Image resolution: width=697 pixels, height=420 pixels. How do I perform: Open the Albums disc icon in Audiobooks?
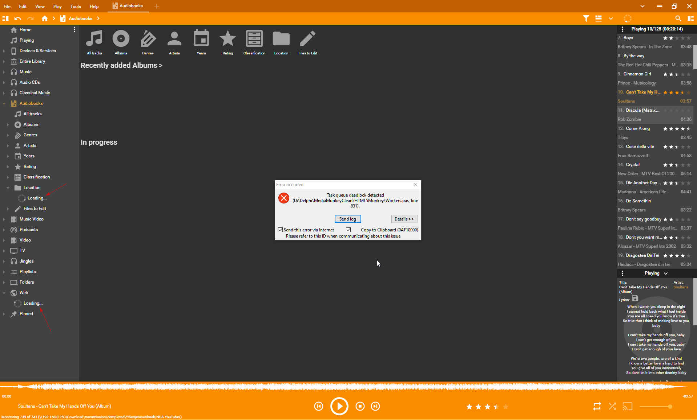[x=121, y=39]
